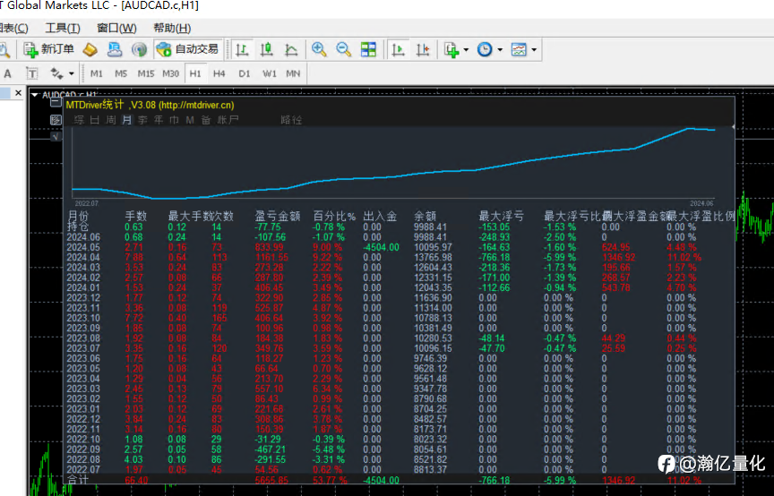Select W1 timeframe
The width and height of the screenshot is (774, 496).
coord(269,73)
